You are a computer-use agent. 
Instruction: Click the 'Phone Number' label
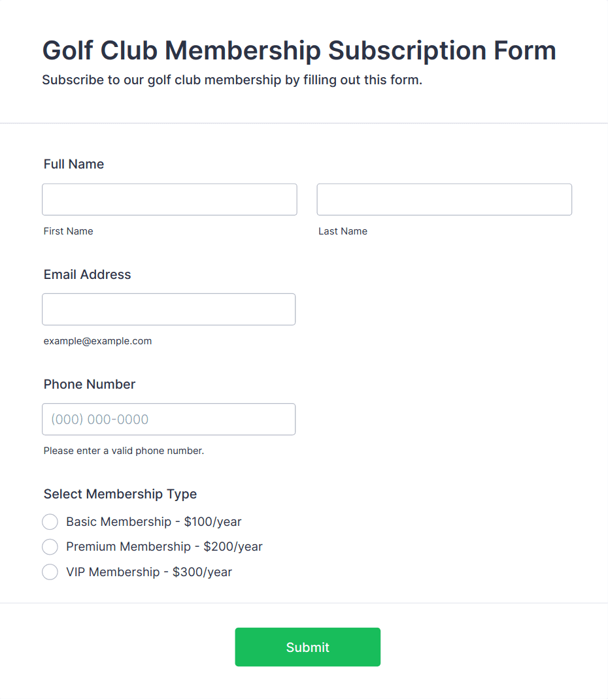90,384
